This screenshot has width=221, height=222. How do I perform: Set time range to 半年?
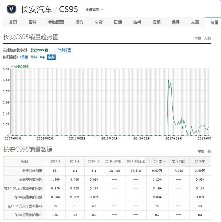[34, 57]
